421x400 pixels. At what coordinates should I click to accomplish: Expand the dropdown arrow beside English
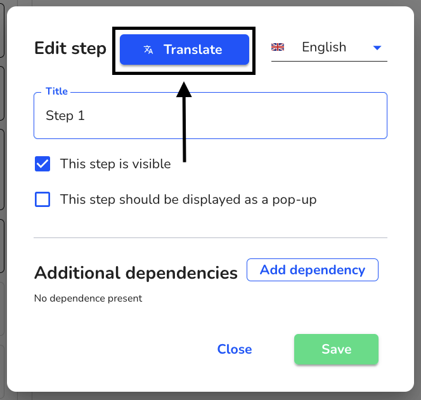377,48
